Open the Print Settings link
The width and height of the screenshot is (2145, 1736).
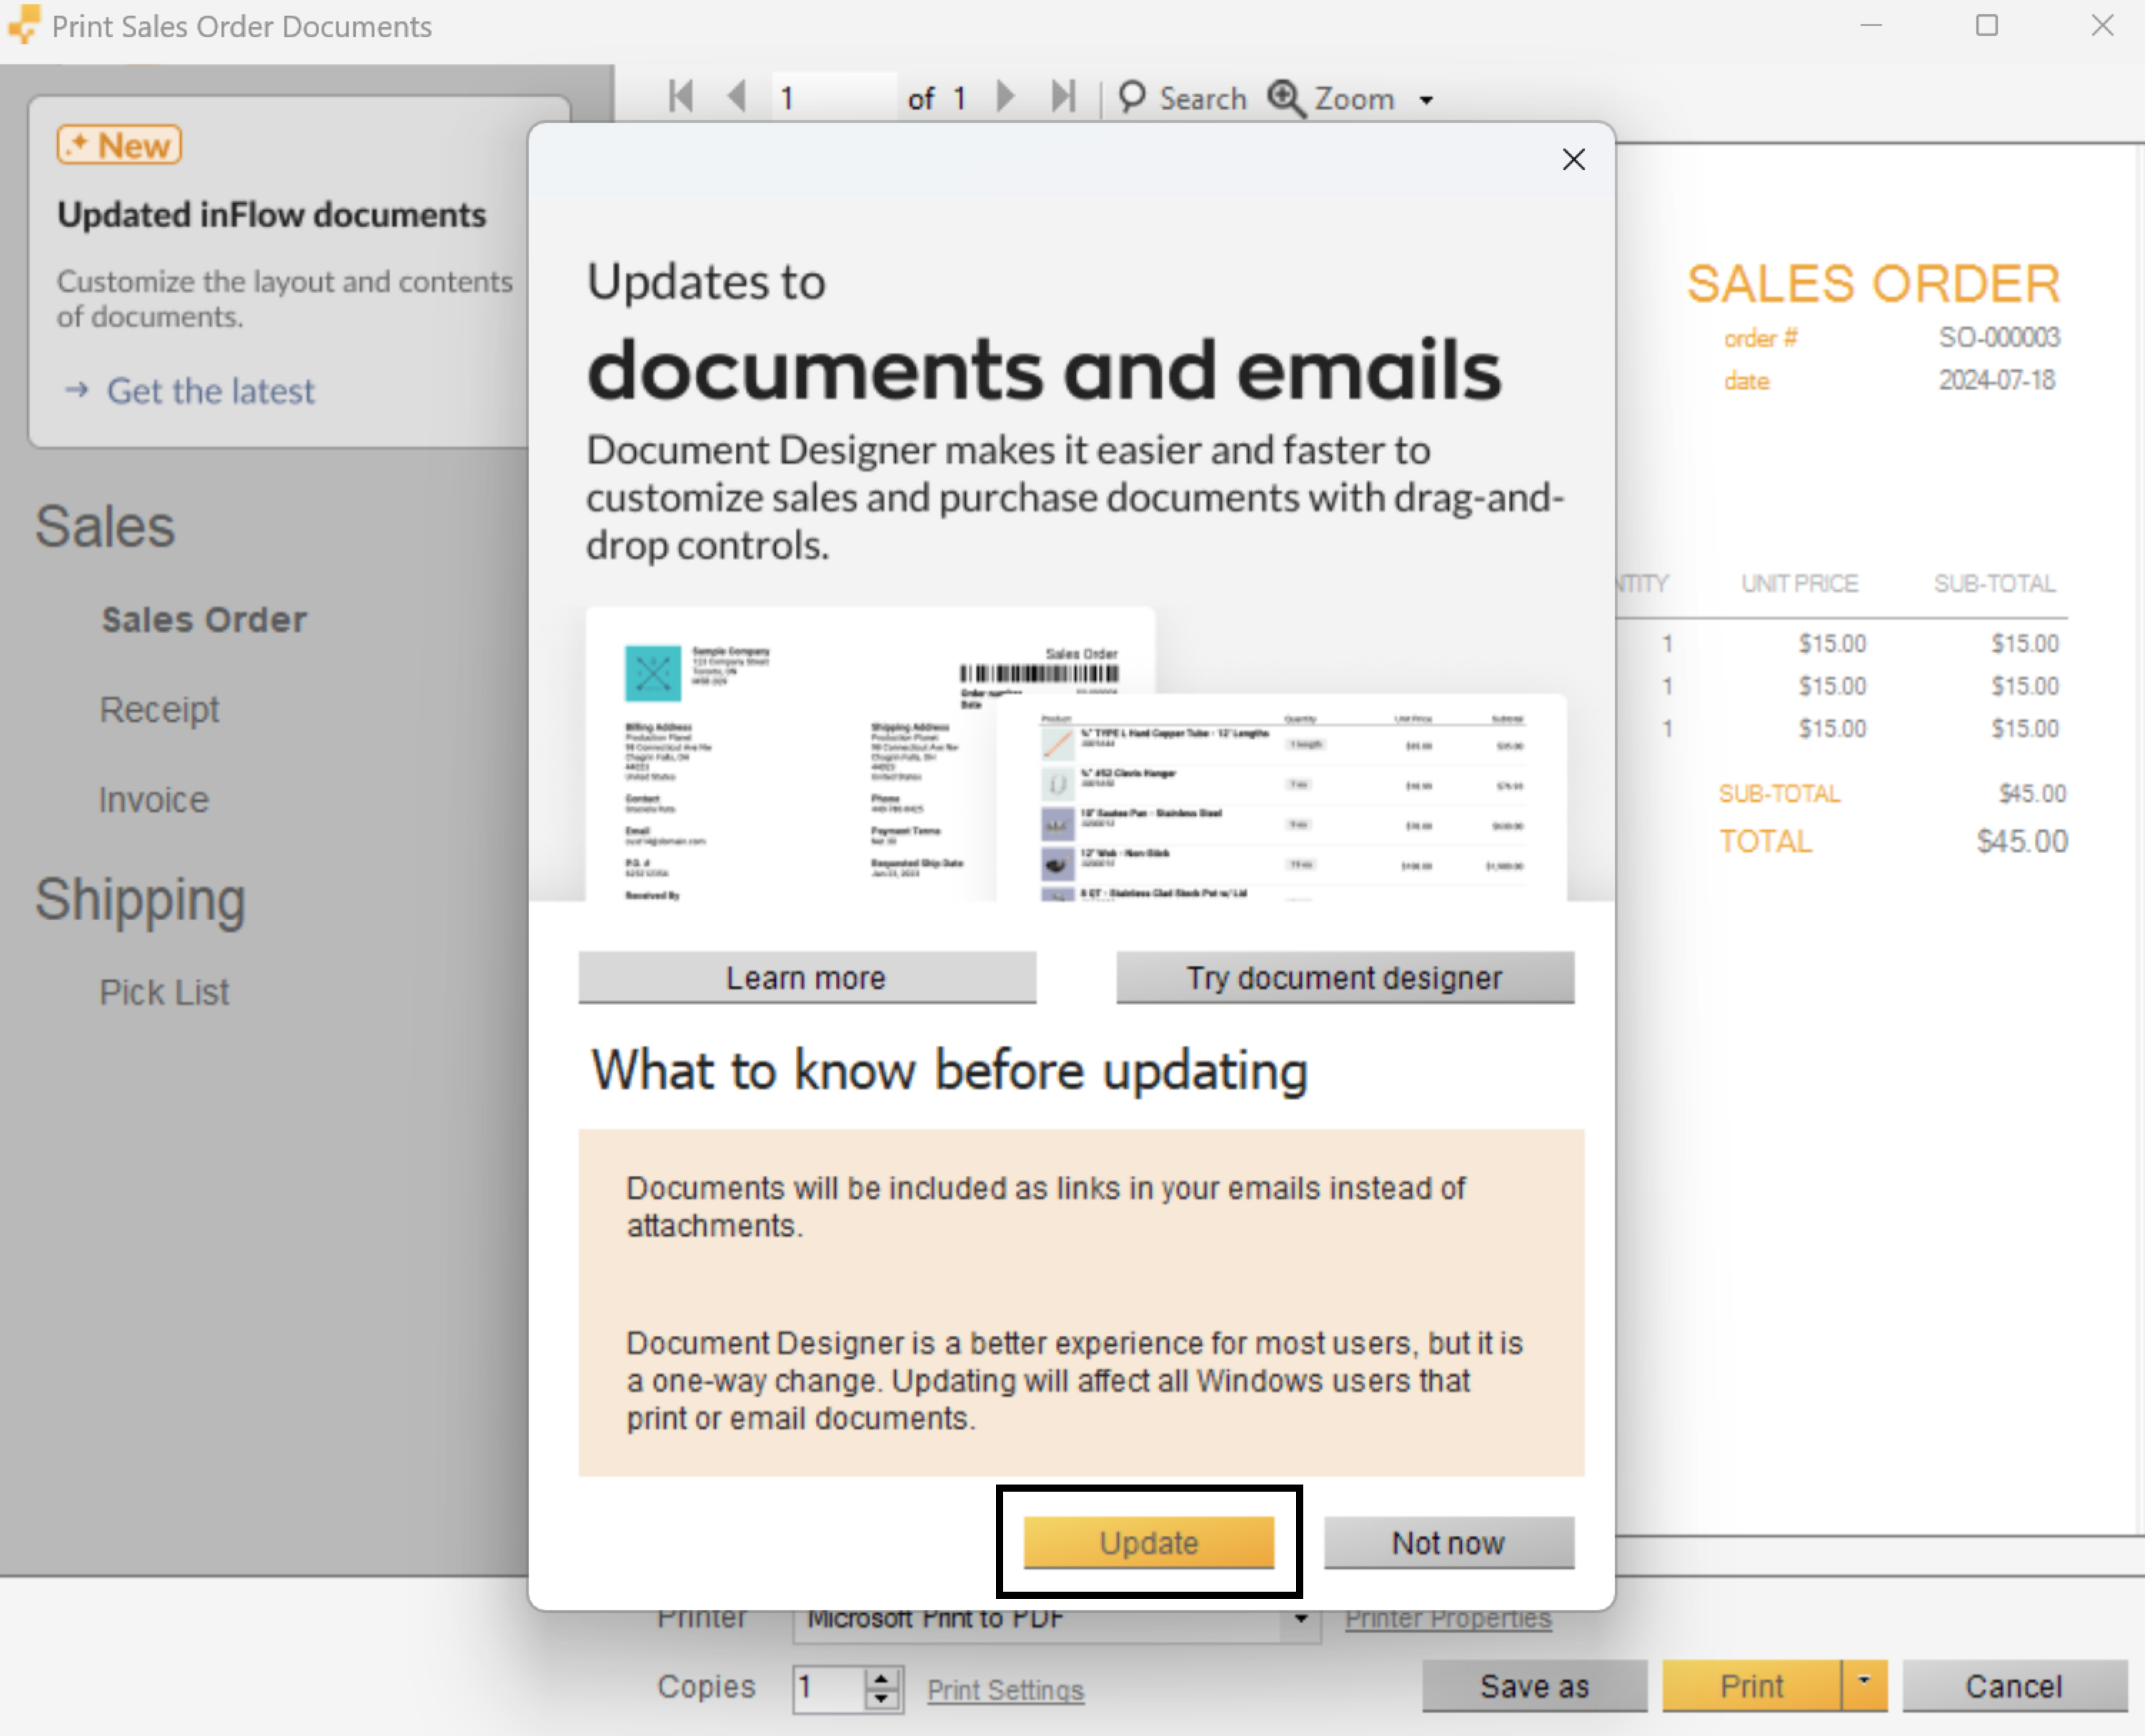pos(1006,1690)
